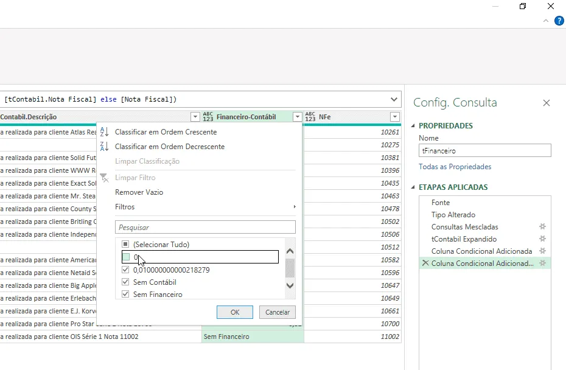Select the NFe cell 11002
The width and height of the screenshot is (566, 370).
click(x=352, y=337)
